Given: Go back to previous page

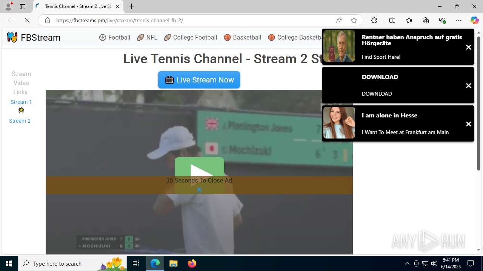Looking at the screenshot, I should pos(11,20).
